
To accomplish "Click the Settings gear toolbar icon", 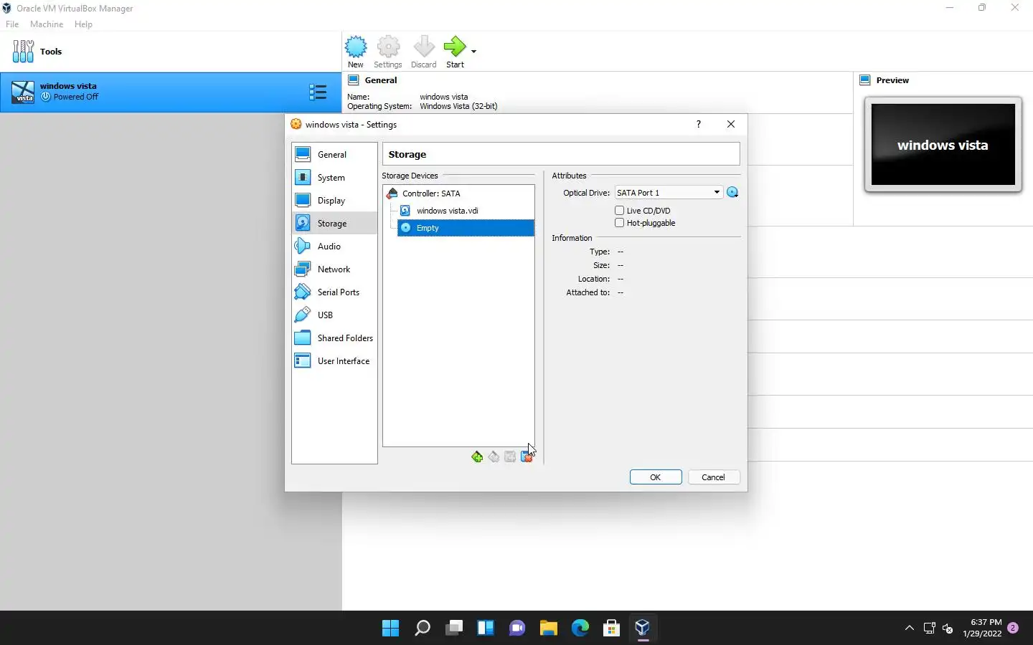I will pyautogui.click(x=388, y=52).
